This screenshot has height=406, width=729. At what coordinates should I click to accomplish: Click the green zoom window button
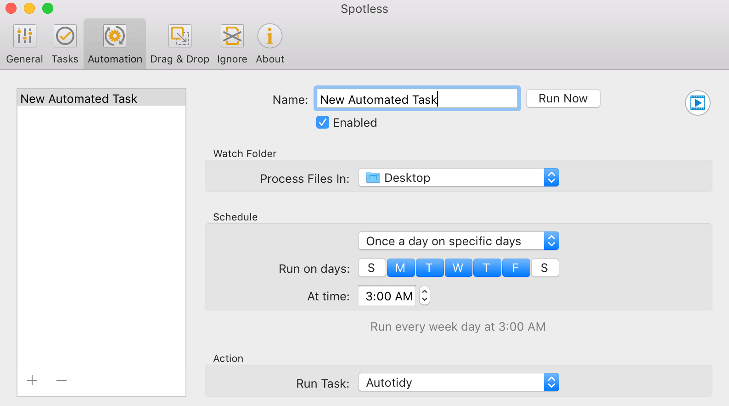pos(48,8)
